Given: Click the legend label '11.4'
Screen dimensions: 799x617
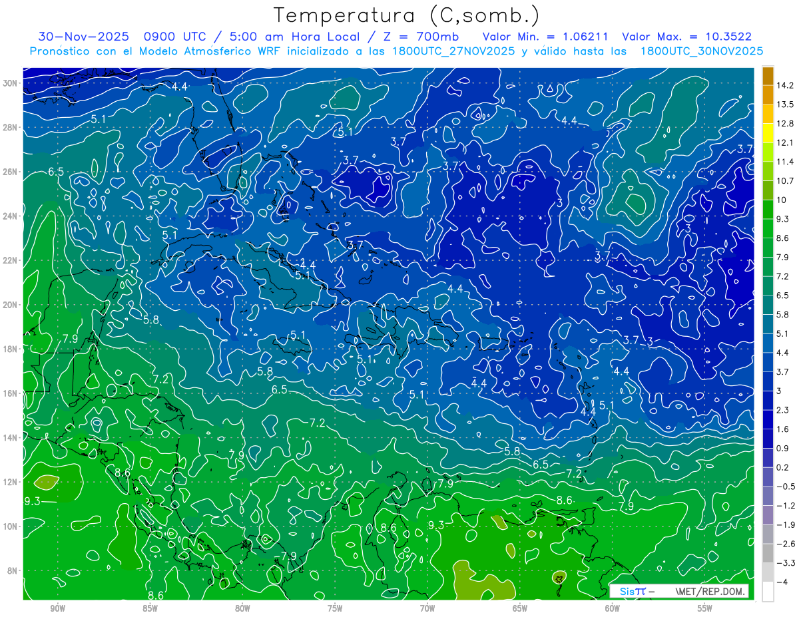Looking at the screenshot, I should click(786, 162).
